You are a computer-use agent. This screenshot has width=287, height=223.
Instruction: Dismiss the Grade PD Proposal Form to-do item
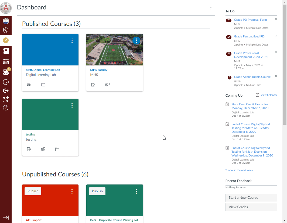(276, 19)
